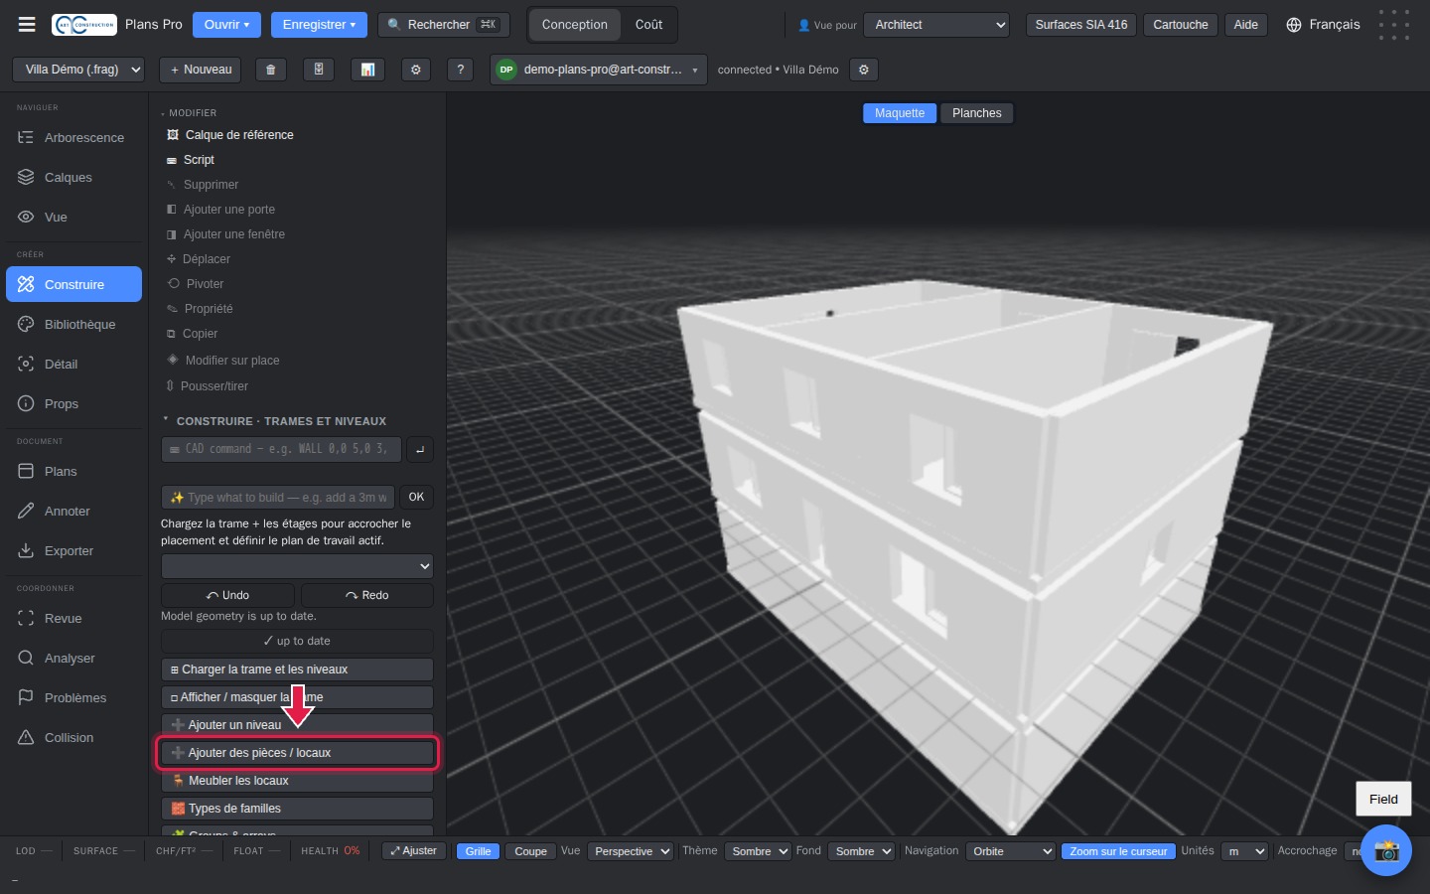
Task: Switch to the Planches tab
Action: (977, 113)
